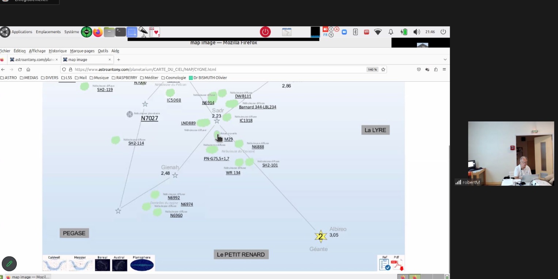
Task: Open the Bluetooth tray icon
Action: click(355, 32)
